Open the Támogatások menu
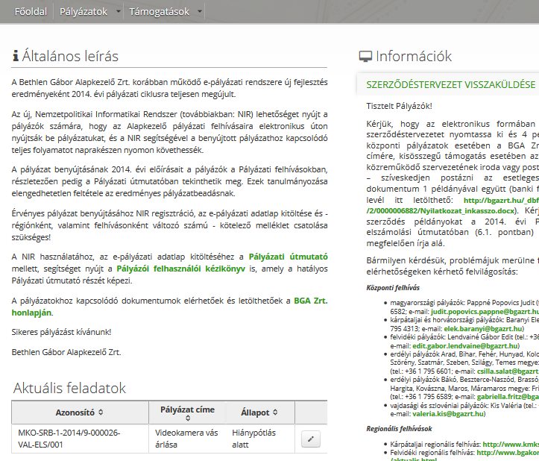 (x=159, y=12)
